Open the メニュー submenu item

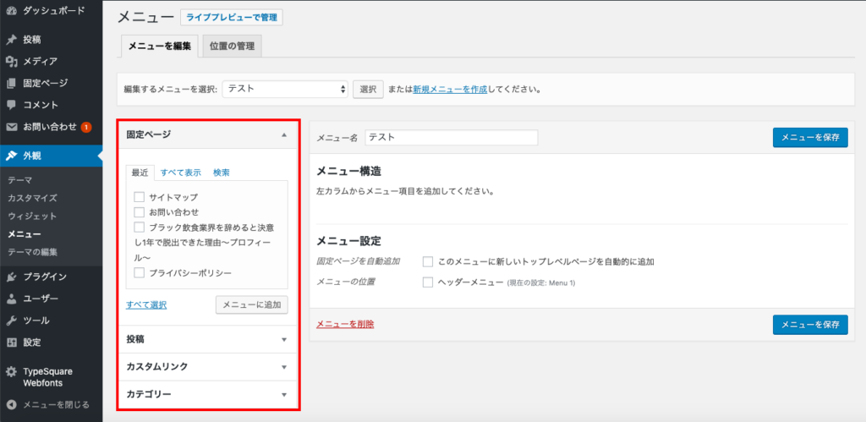tap(25, 234)
